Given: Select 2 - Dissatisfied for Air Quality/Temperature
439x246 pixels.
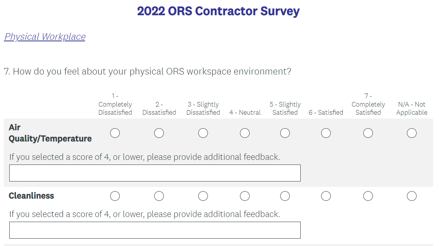Looking at the screenshot, I should [159, 133].
